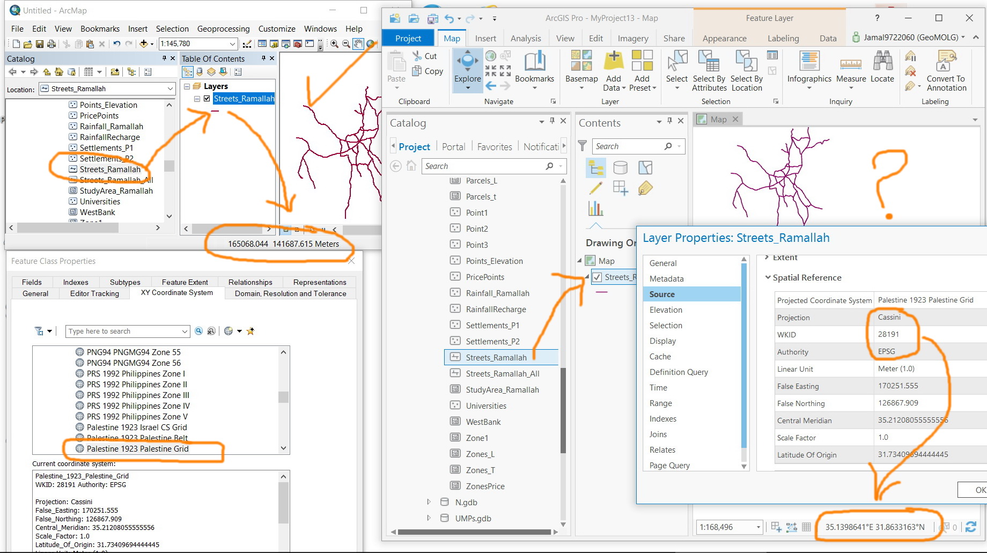Click Select By Location in ArcGIS Pro
Screen dimensions: 987x553
(x=747, y=71)
